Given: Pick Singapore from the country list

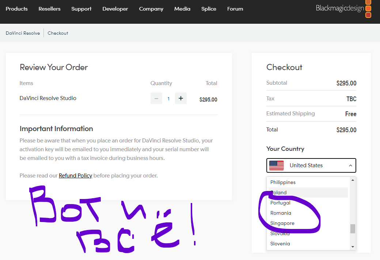Looking at the screenshot, I should point(308,223).
